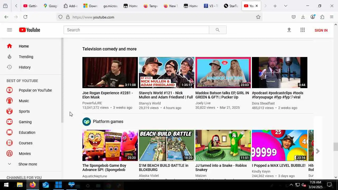Reload the page with the refresh icon
This screenshot has height=190, width=338.
(25, 17)
